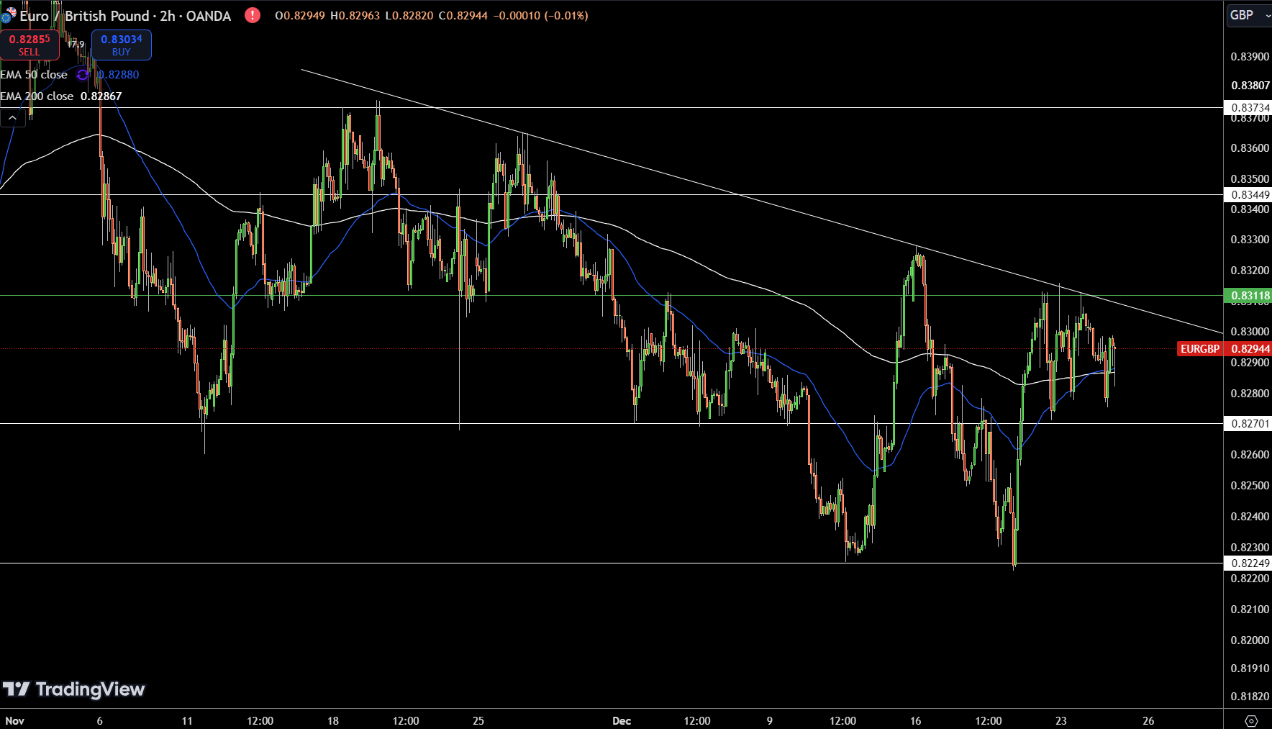1272x729 pixels.
Task: Click the open value O0.82949
Action: pyautogui.click(x=300, y=16)
